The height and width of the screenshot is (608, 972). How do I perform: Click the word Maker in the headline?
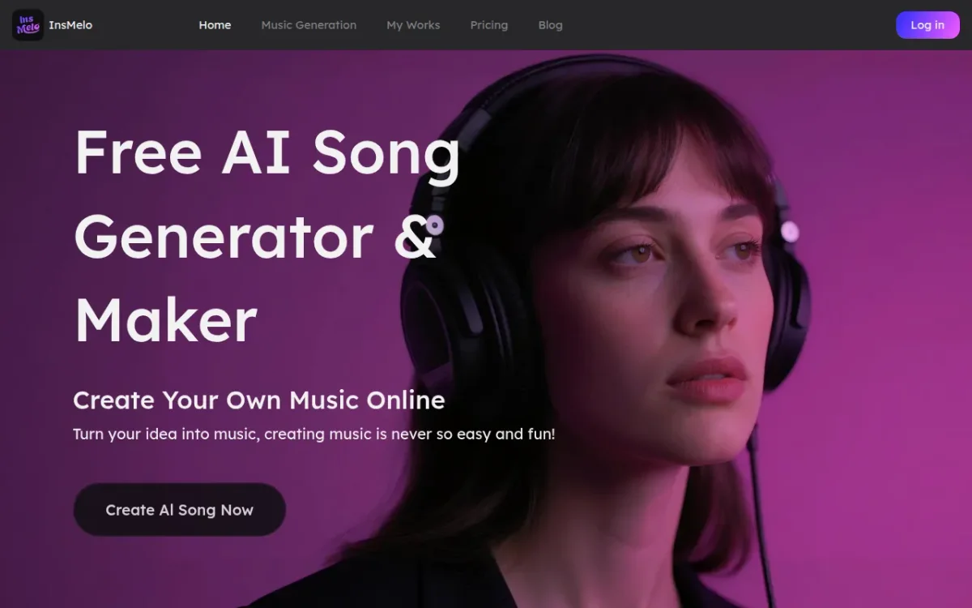[x=166, y=320]
